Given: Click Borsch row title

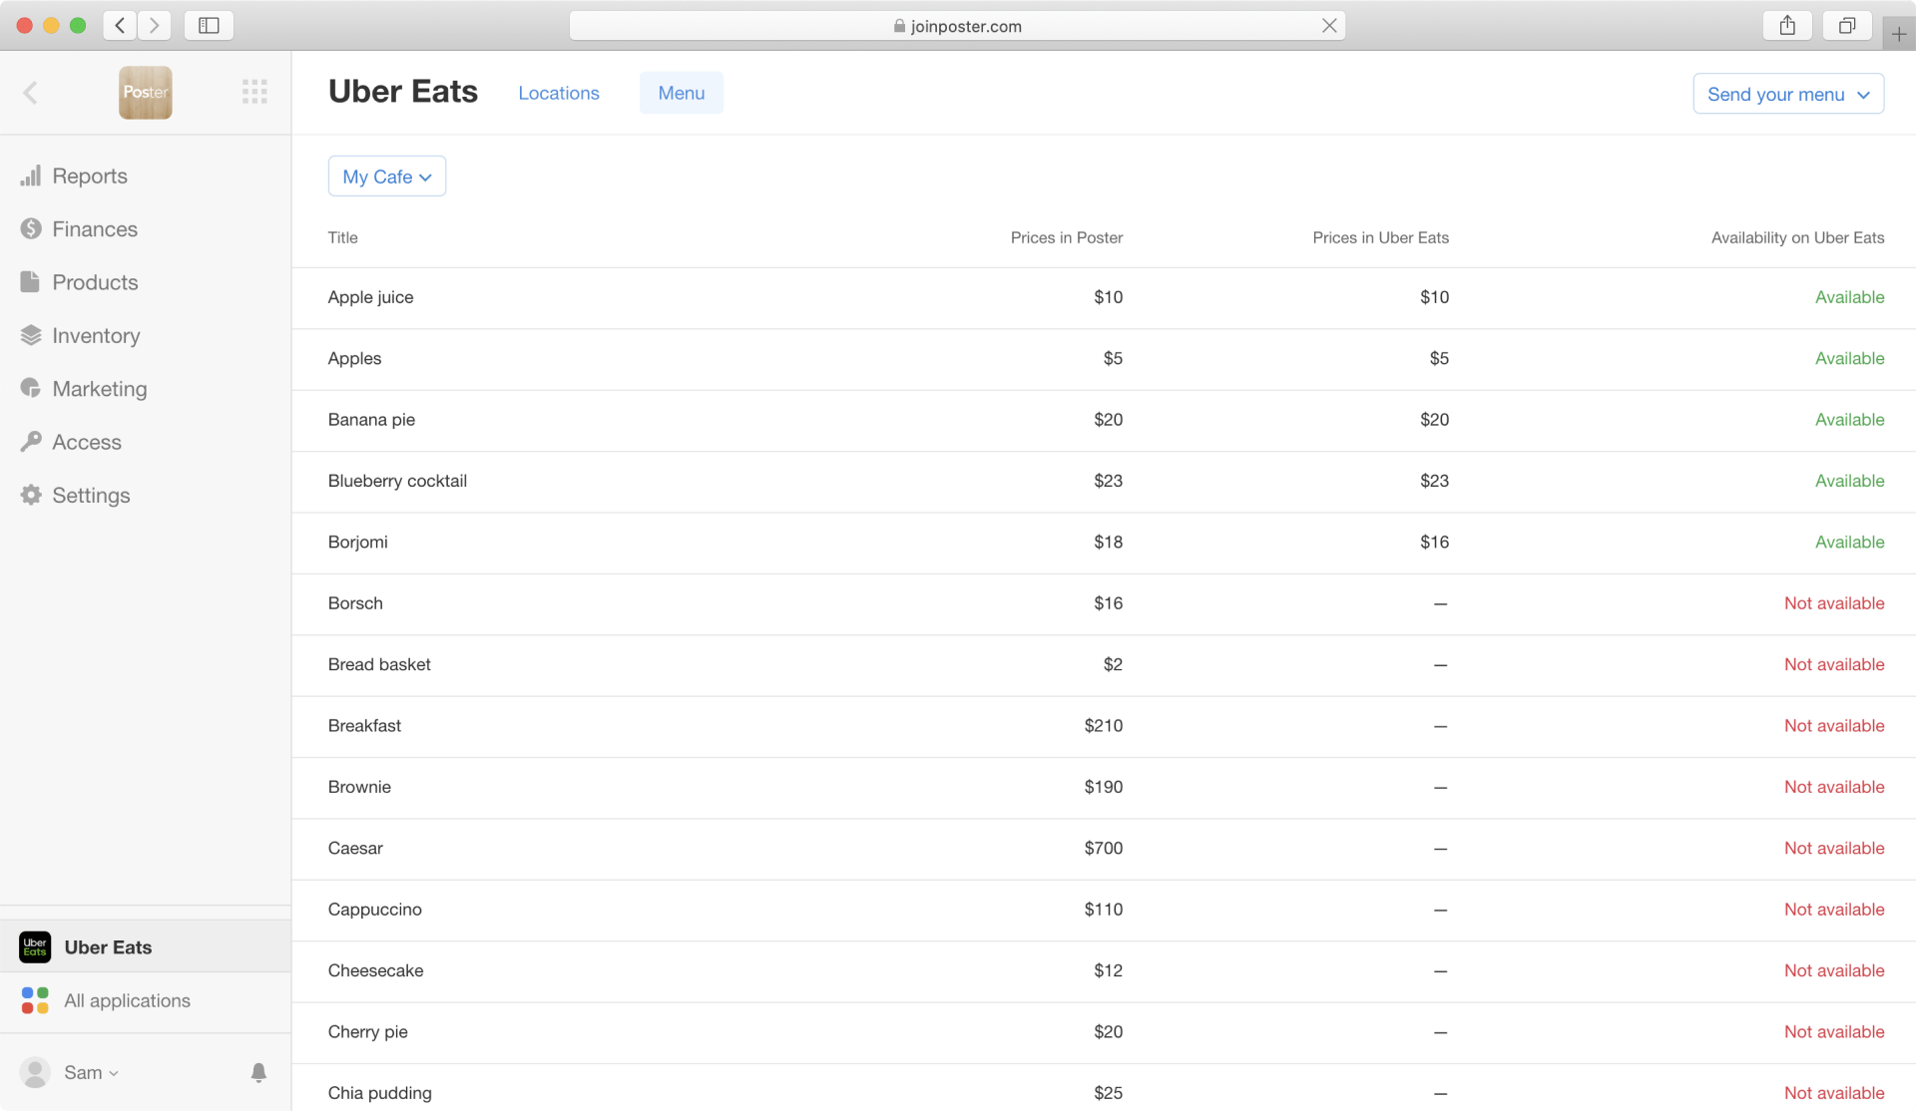Looking at the screenshot, I should (x=355, y=603).
